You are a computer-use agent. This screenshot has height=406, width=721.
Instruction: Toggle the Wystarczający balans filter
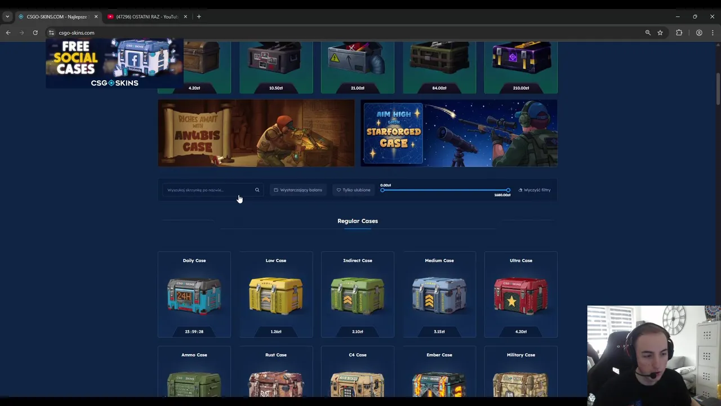tap(298, 190)
